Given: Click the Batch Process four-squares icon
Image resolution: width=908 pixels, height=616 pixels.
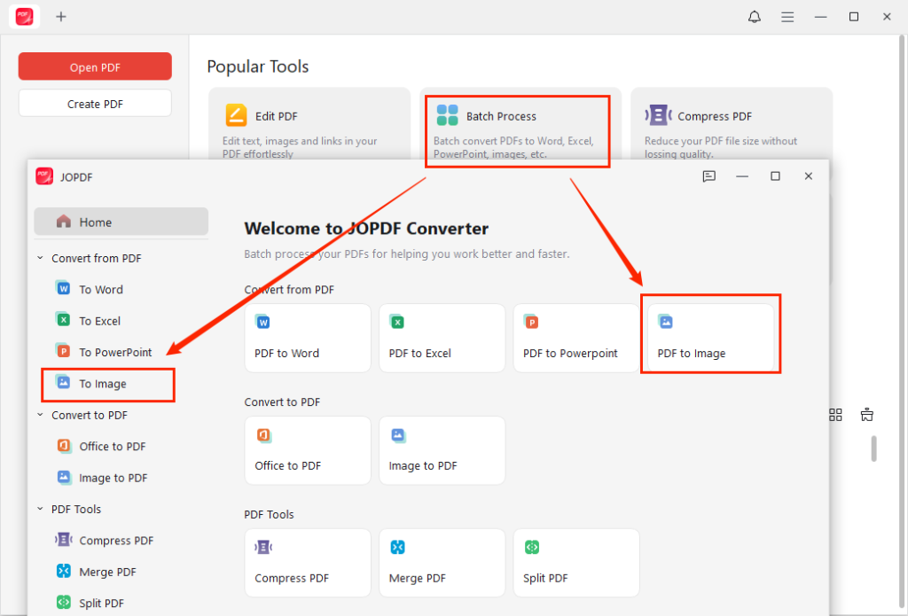Looking at the screenshot, I should tap(447, 115).
